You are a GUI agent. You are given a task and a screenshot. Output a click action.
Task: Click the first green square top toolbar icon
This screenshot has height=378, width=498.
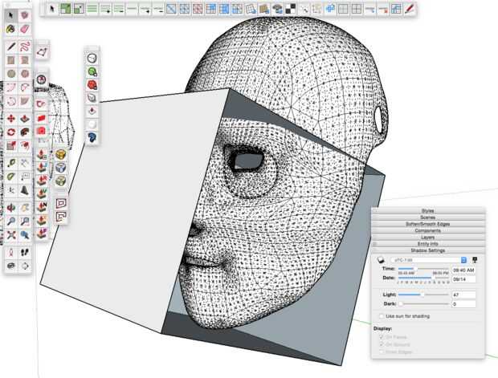click(65, 9)
